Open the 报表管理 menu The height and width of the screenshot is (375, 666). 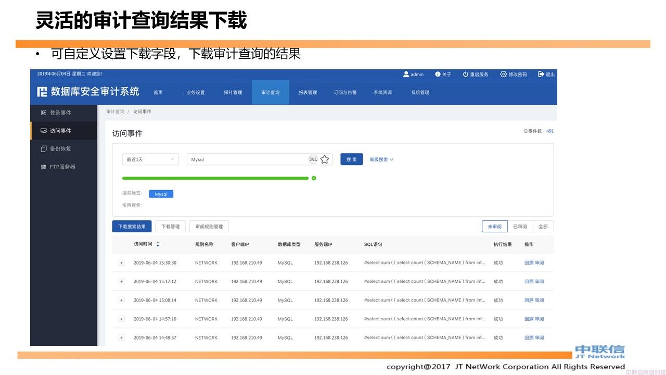[x=308, y=93]
